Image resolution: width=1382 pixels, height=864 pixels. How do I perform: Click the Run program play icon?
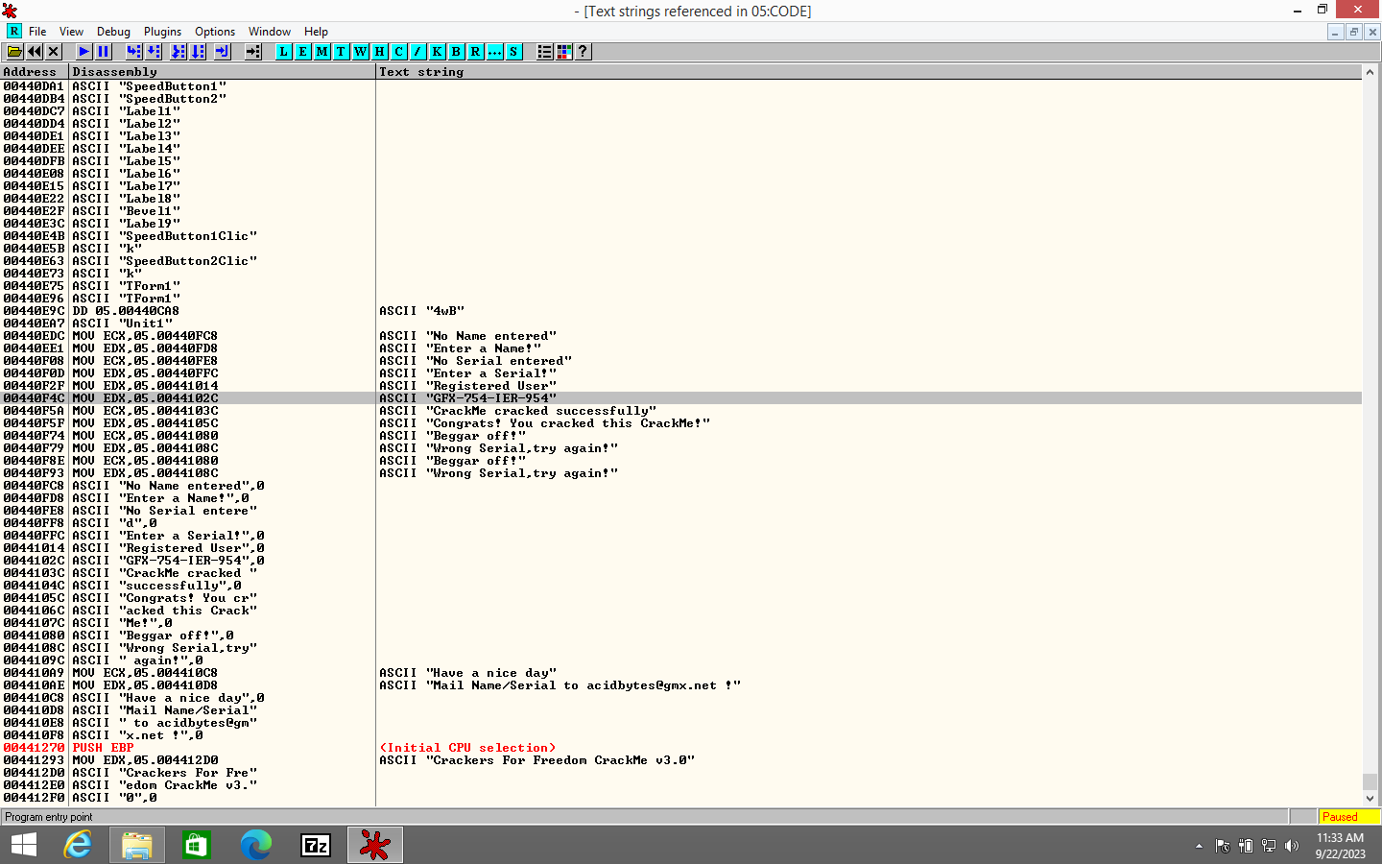coord(84,52)
